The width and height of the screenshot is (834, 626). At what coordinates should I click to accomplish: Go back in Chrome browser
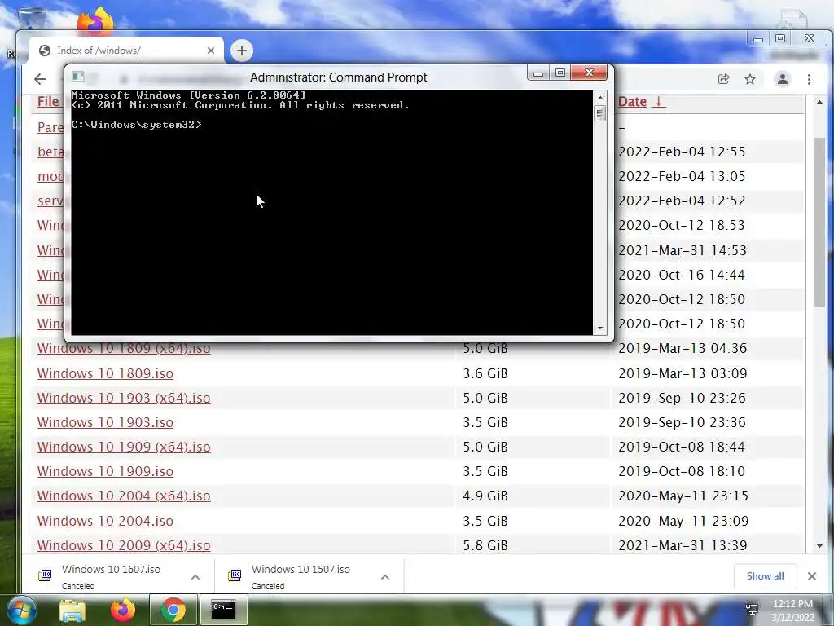[x=40, y=79]
